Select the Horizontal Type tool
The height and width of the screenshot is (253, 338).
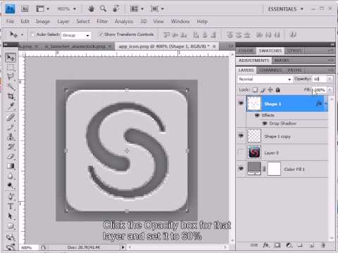tap(11, 206)
